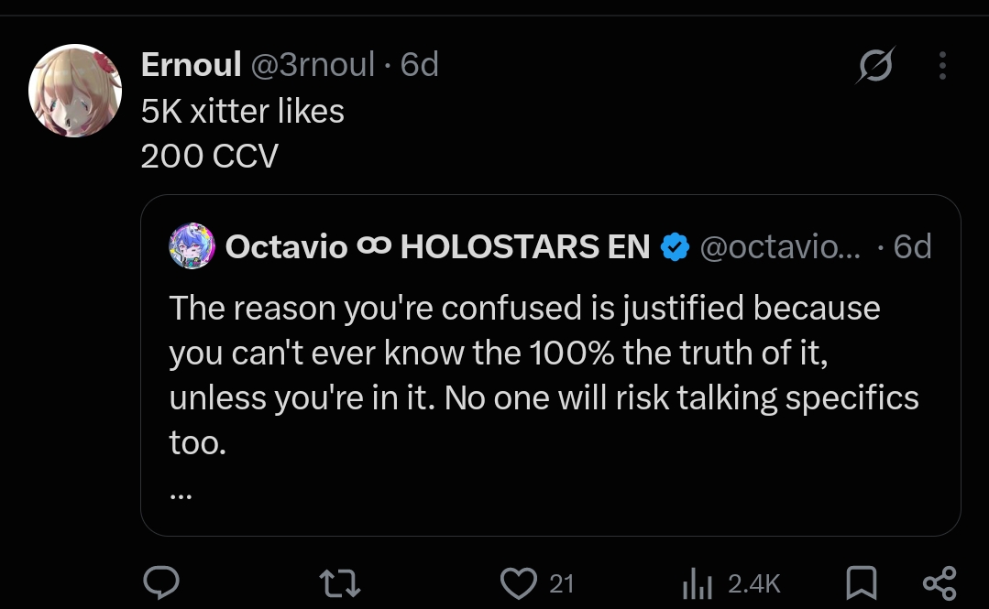Open the three-dot more options menu
Image resolution: width=989 pixels, height=609 pixels.
(942, 66)
